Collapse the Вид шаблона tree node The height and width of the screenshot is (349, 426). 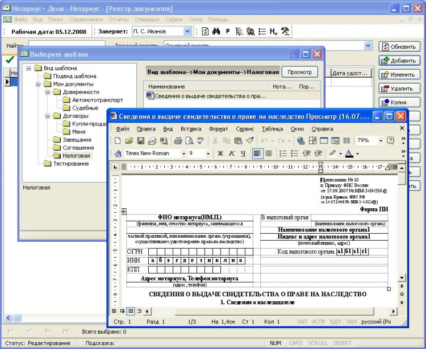28,68
